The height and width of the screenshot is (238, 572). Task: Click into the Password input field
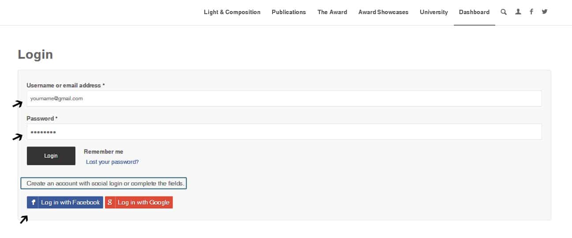[284, 132]
